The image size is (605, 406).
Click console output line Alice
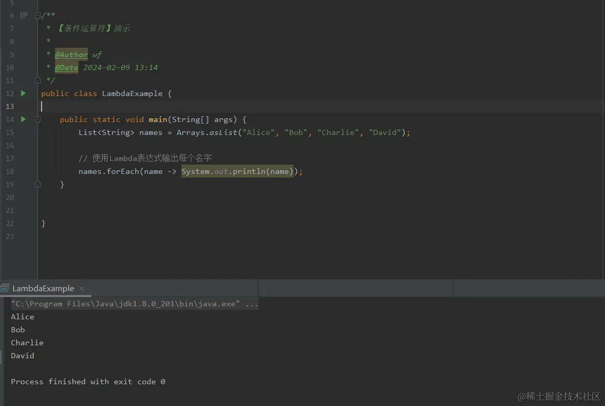click(22, 317)
